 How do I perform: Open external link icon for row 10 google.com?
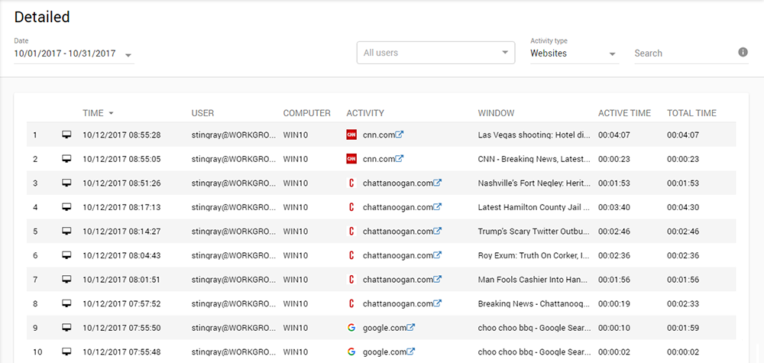(411, 352)
